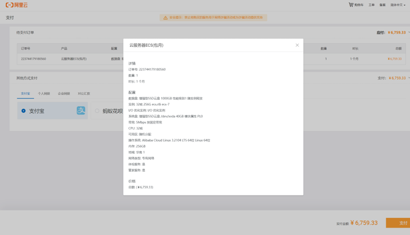Click the 带宽: 5Mbps line
410x235 pixels.
[145, 122]
